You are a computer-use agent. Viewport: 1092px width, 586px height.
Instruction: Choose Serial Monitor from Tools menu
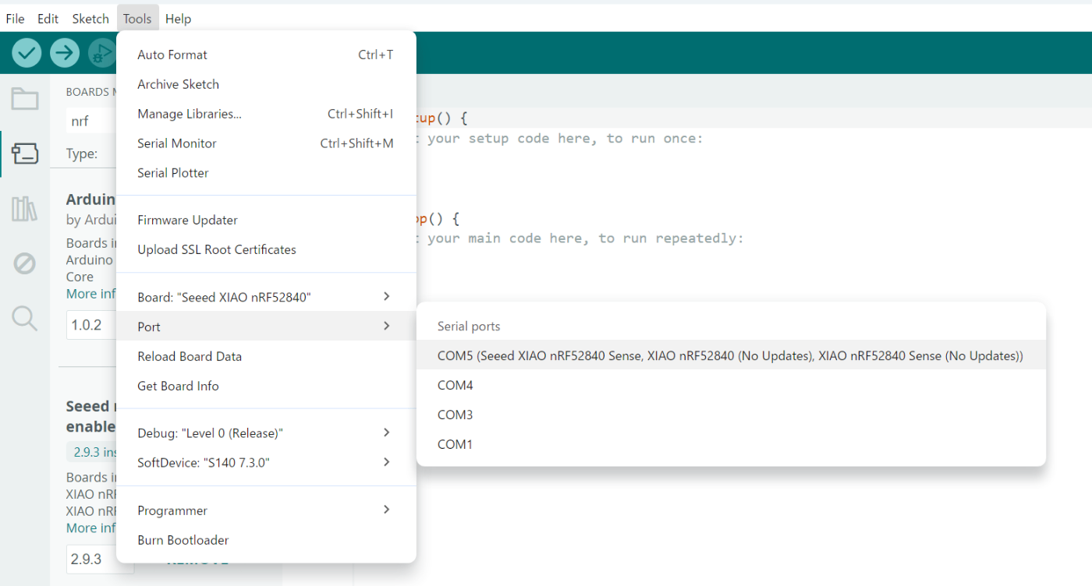click(266, 143)
